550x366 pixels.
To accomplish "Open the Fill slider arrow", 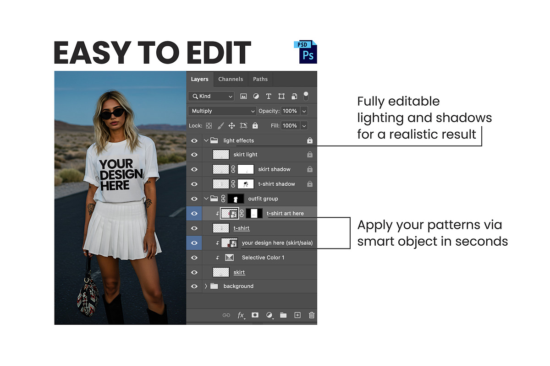I will tap(303, 126).
